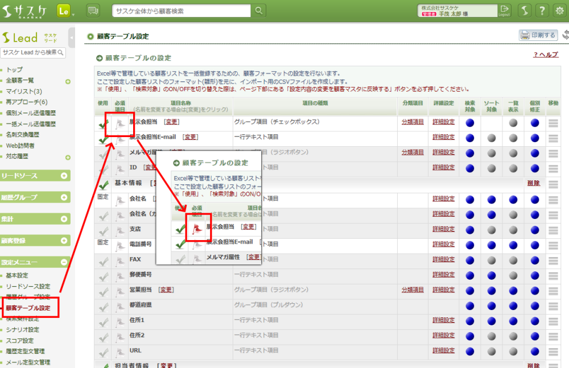This screenshot has height=368, width=569.
Task: Click the question mark help icon
Action: pyautogui.click(x=543, y=10)
